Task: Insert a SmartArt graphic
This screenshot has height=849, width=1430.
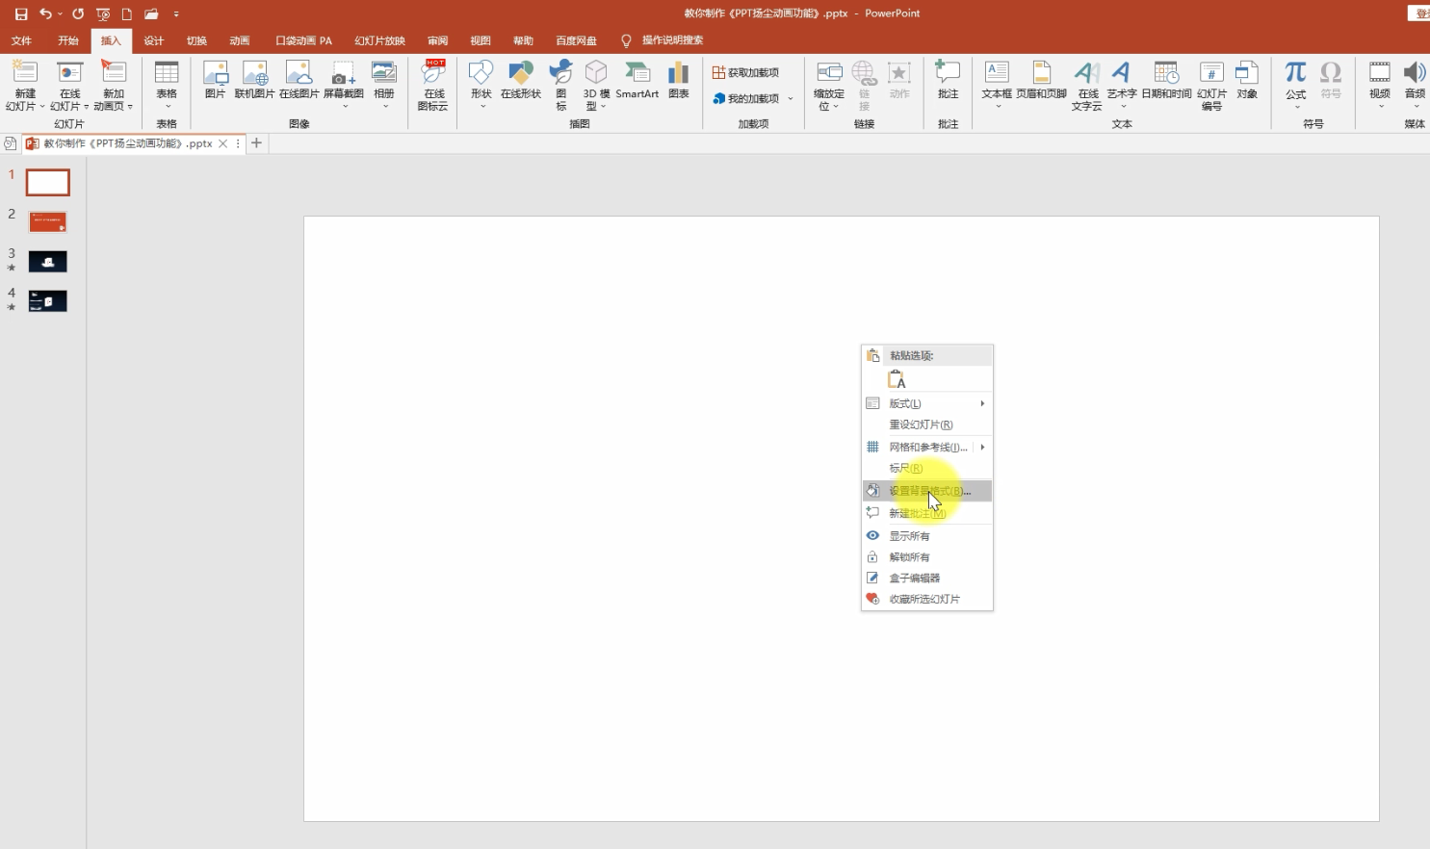Action: [637, 81]
